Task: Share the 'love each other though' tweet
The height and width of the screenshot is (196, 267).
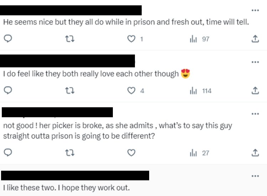Action: click(255, 91)
